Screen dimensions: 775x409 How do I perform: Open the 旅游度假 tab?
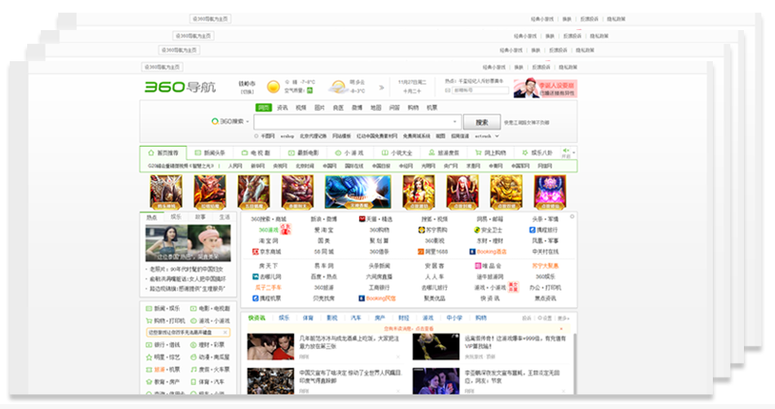click(444, 153)
